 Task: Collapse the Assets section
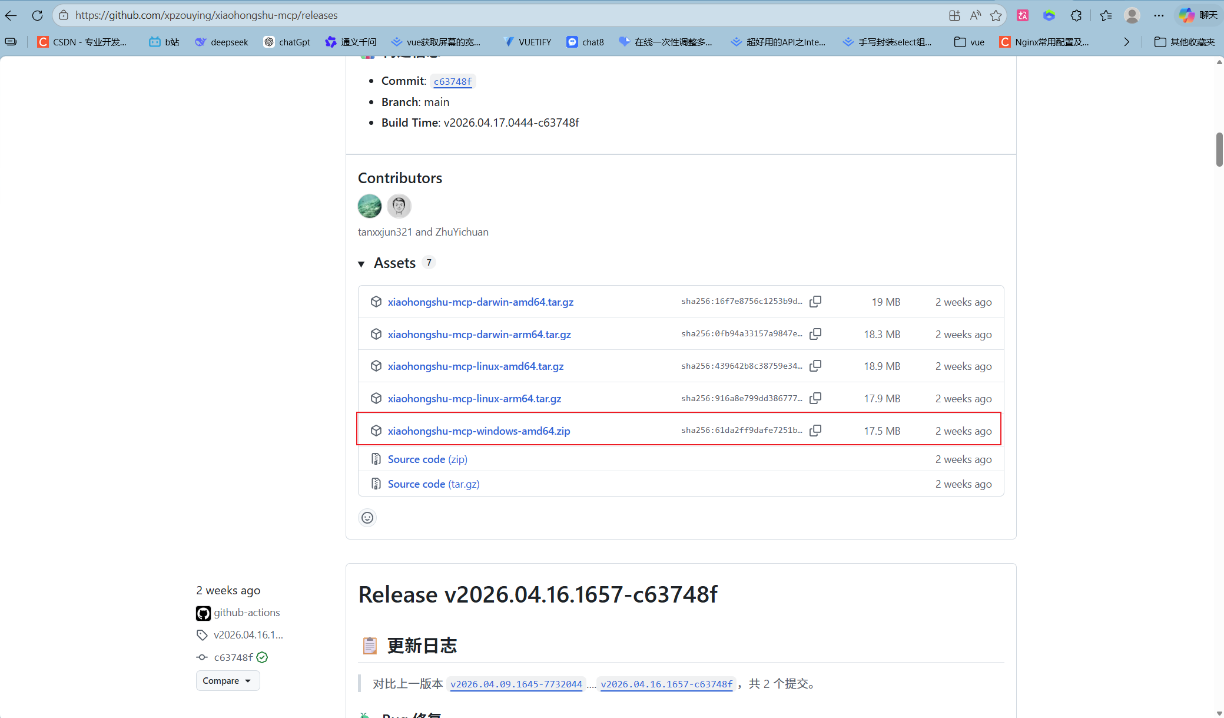tap(361, 264)
